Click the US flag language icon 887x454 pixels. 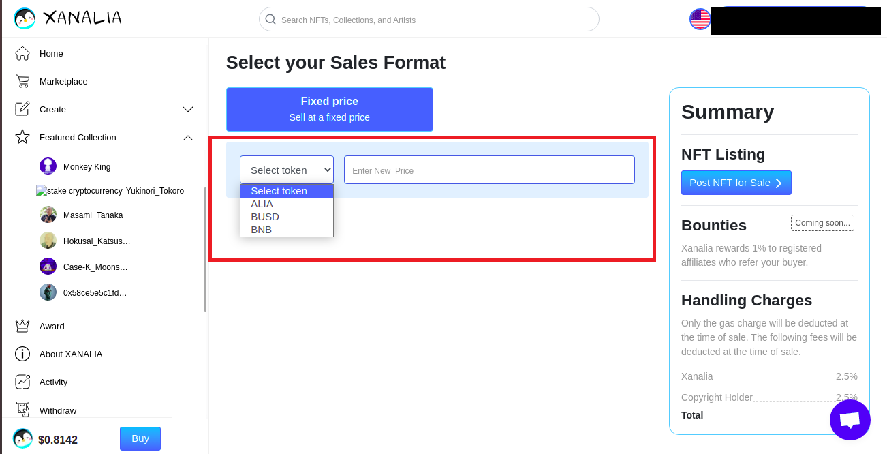[x=700, y=19]
